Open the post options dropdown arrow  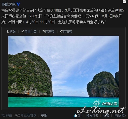pos(124,2)
